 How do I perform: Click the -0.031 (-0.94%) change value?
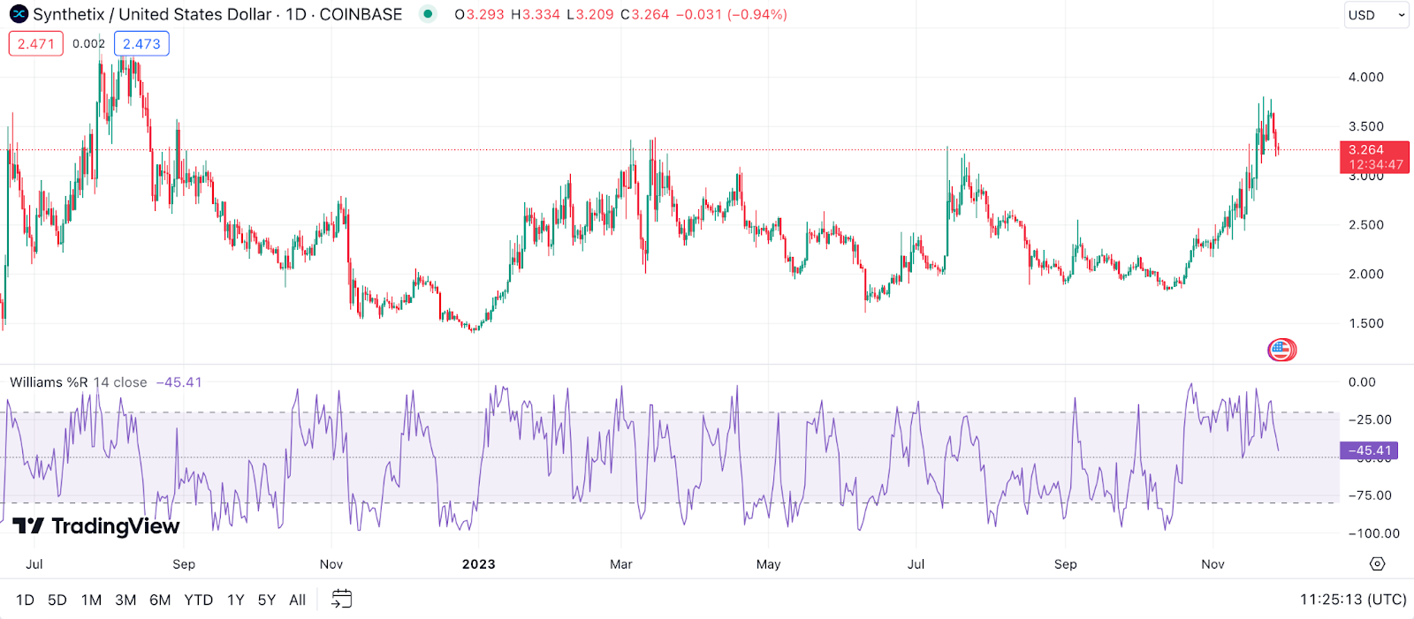pos(731,14)
